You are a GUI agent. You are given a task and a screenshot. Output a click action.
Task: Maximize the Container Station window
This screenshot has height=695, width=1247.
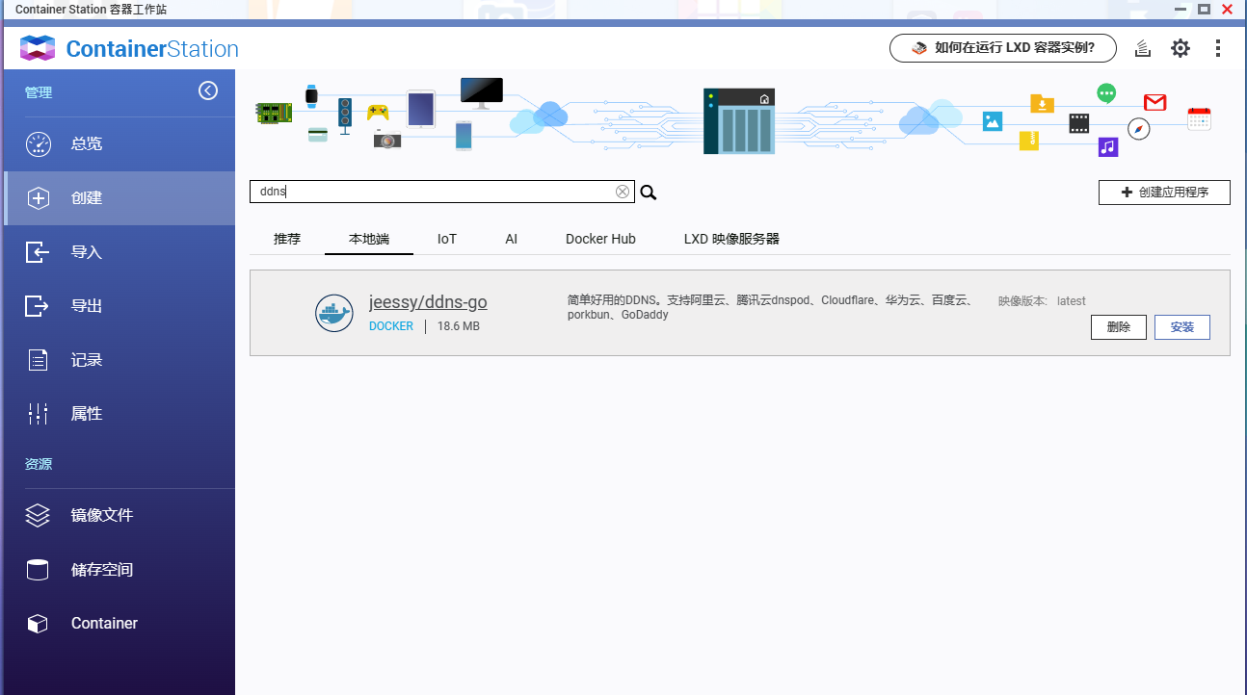pyautogui.click(x=1204, y=9)
